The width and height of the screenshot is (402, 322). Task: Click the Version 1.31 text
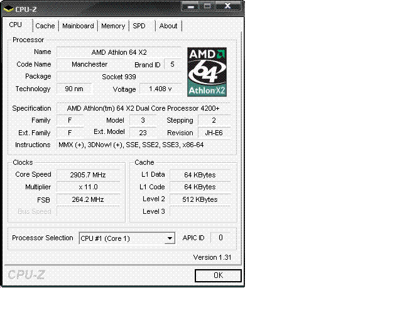click(212, 257)
